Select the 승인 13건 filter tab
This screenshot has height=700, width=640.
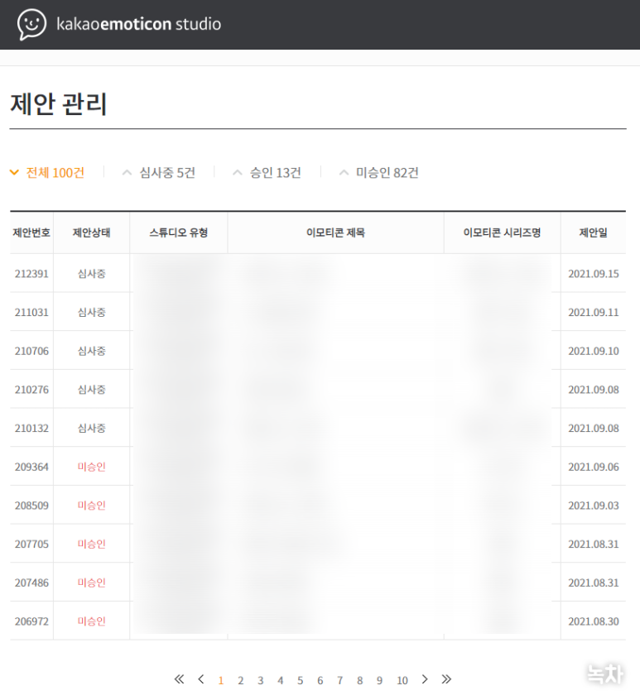[x=275, y=173]
